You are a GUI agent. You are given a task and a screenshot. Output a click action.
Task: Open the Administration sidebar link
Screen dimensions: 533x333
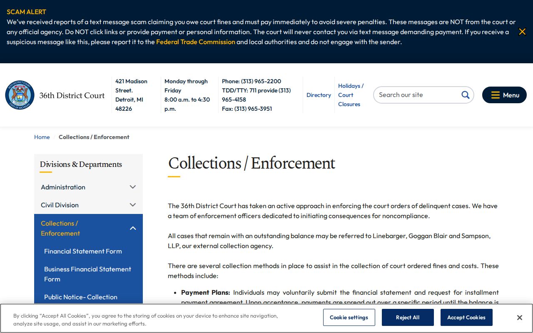[63, 187]
